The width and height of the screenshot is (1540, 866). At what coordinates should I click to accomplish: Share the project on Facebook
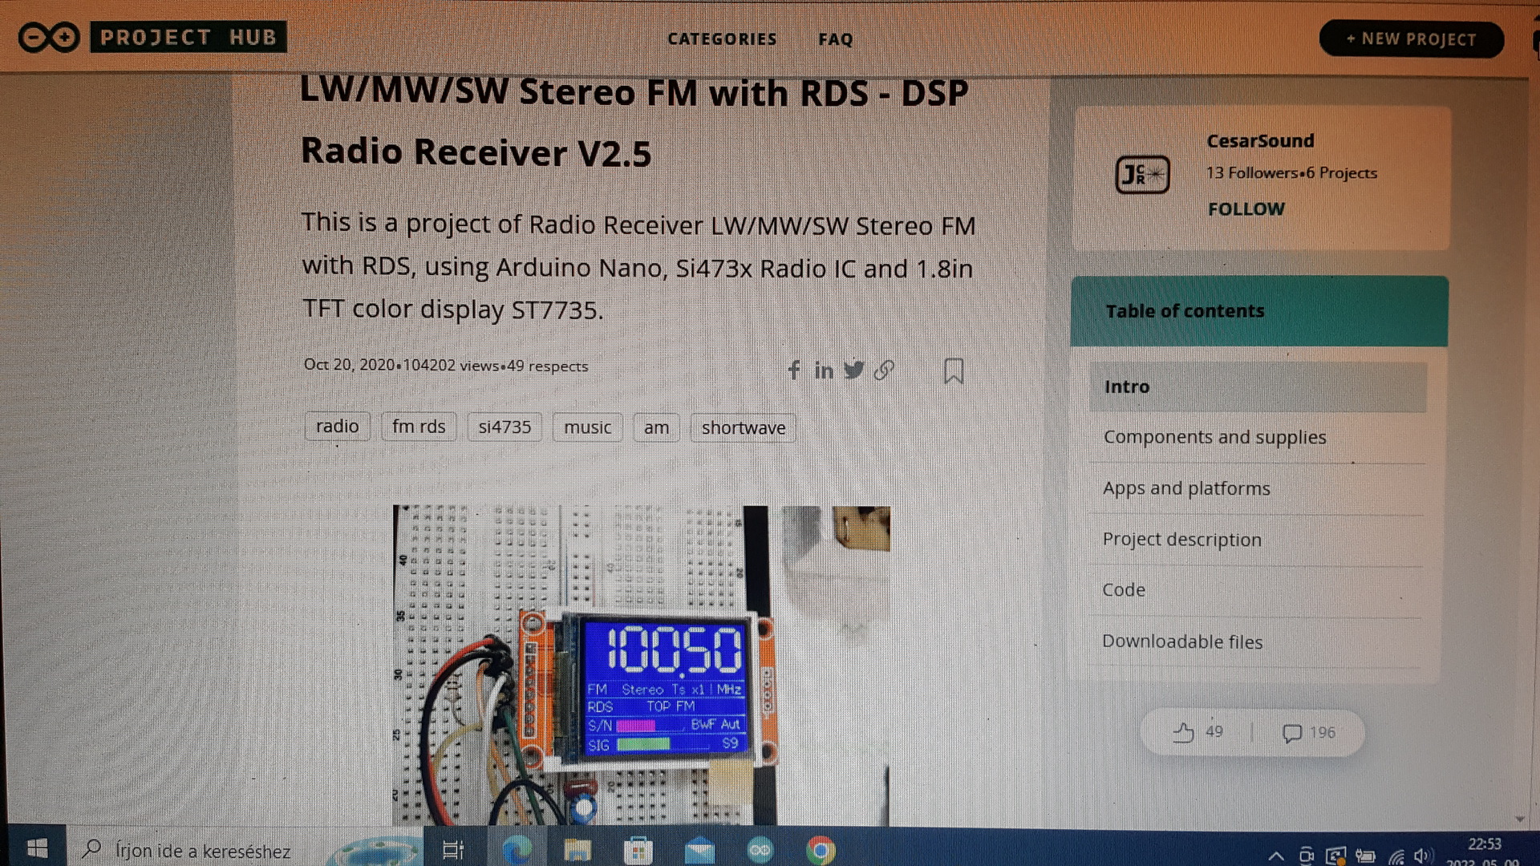[793, 370]
